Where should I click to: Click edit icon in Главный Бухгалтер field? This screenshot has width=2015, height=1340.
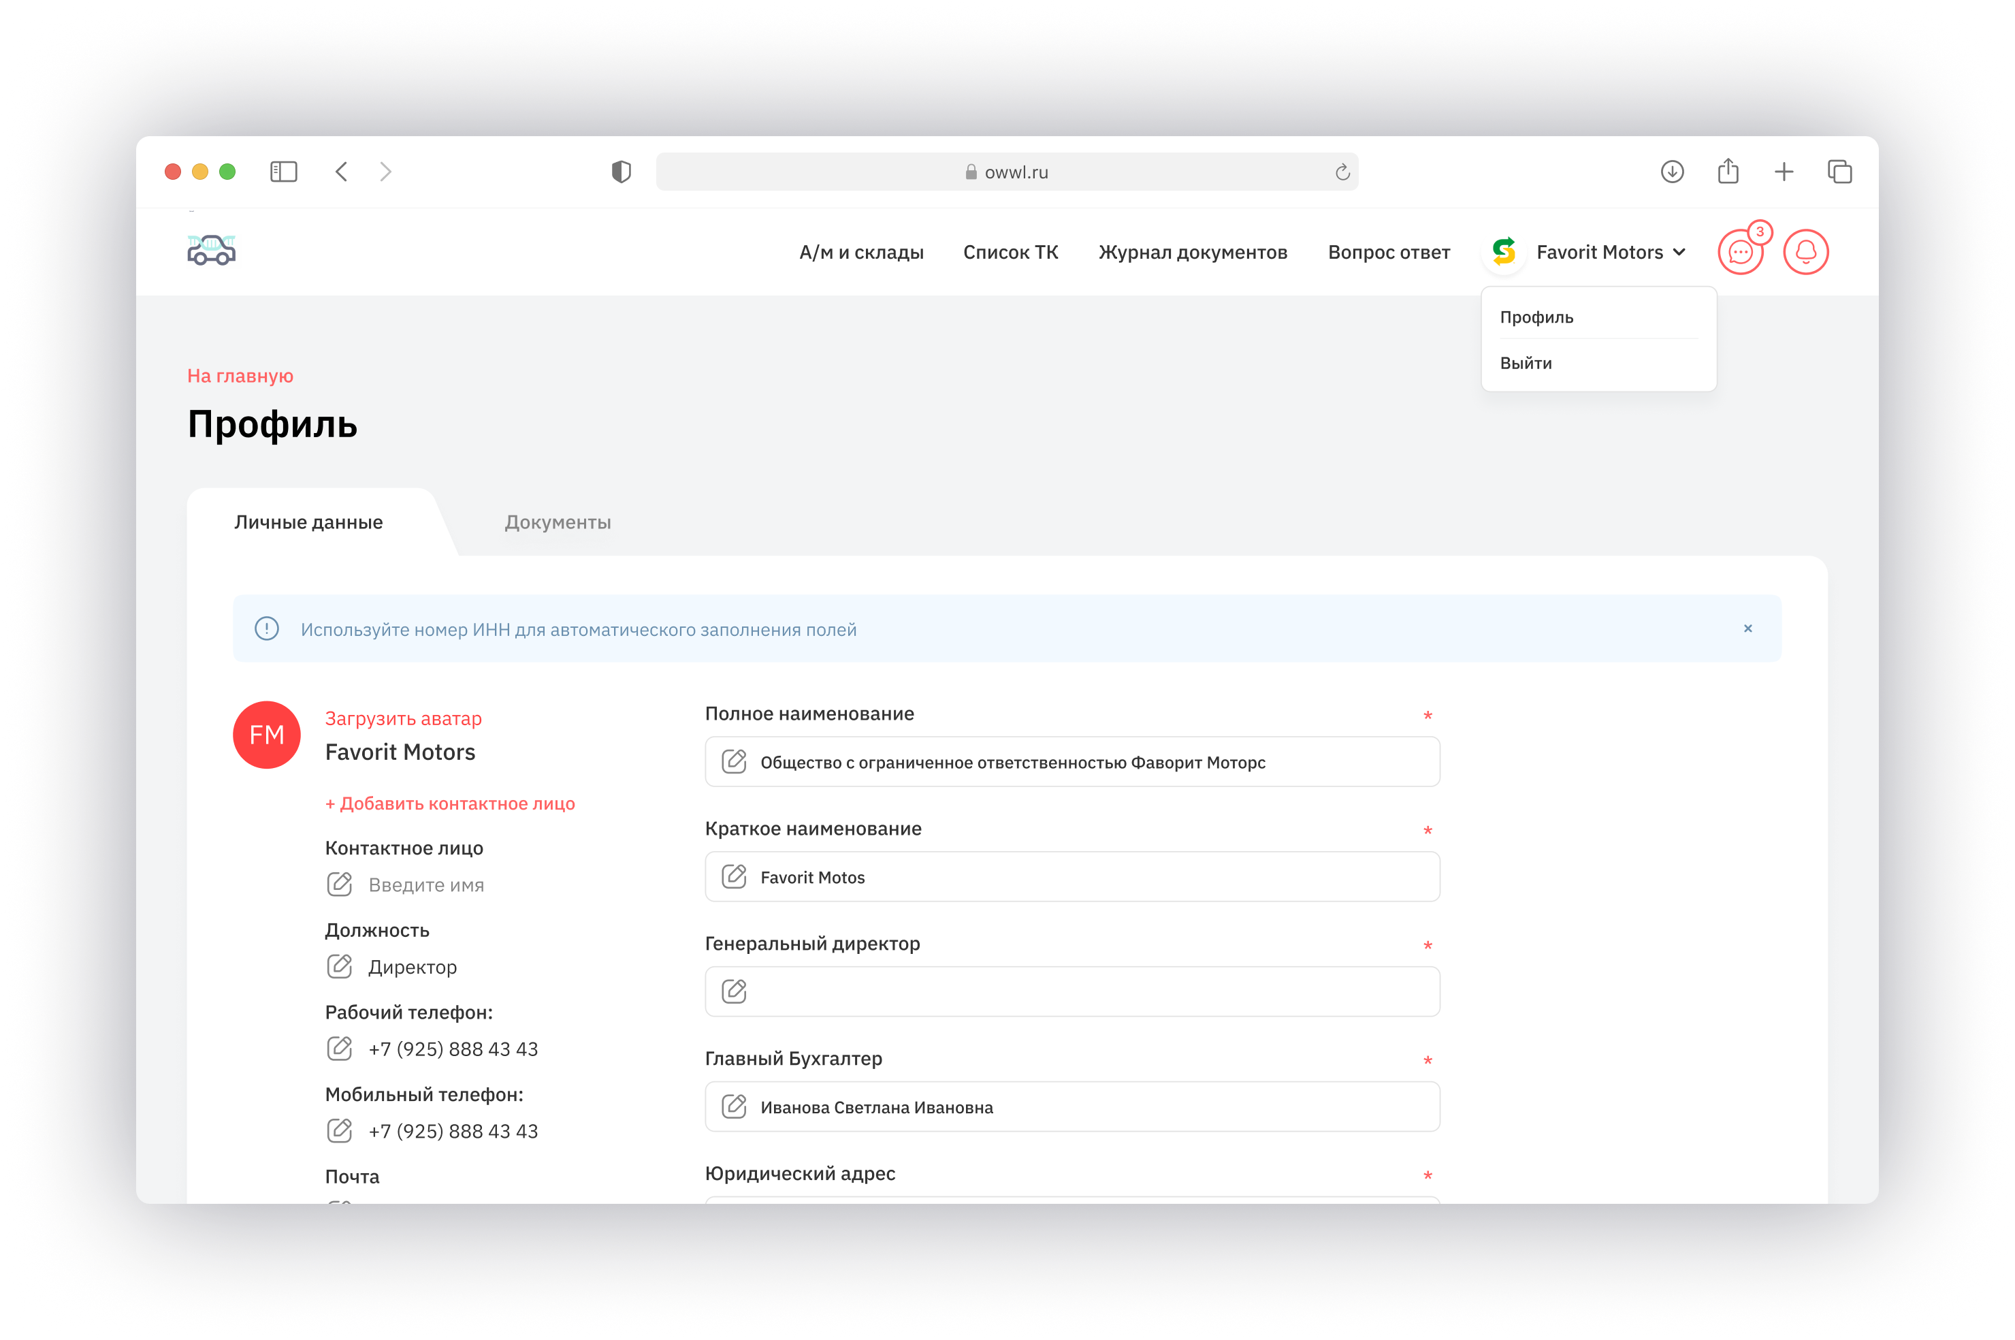tap(734, 1106)
